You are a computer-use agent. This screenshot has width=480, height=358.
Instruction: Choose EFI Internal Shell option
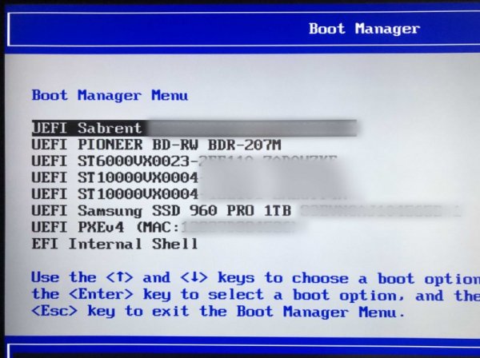tap(114, 244)
